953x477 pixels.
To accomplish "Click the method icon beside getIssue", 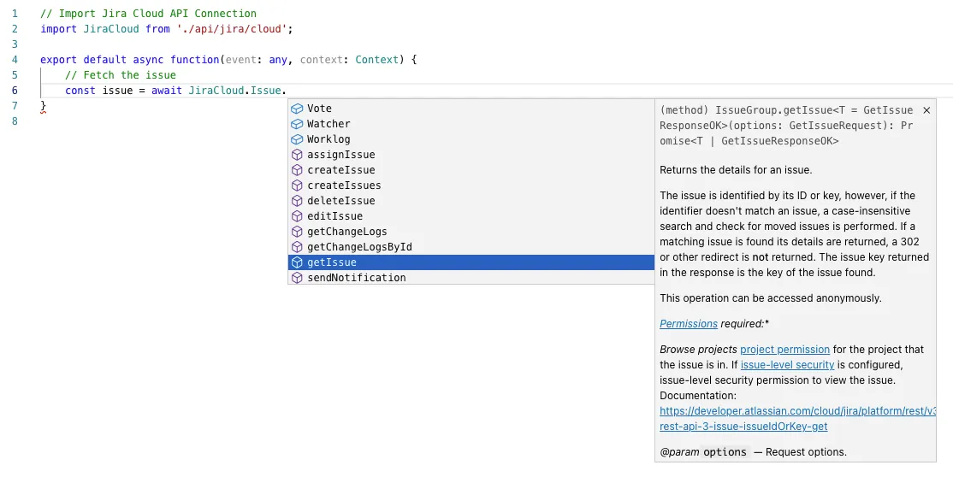I will point(297,262).
